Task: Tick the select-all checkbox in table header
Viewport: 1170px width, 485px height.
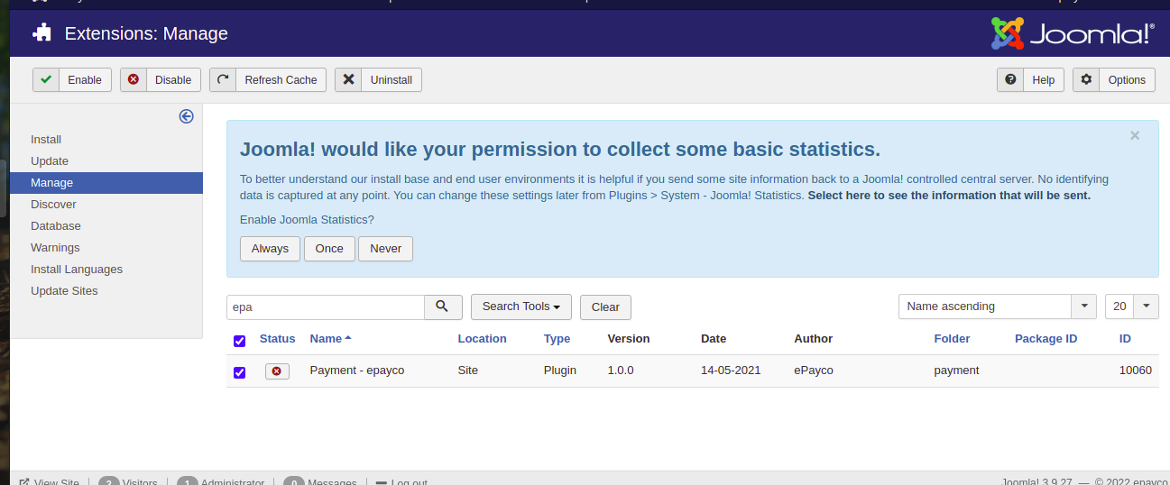Action: coord(239,341)
